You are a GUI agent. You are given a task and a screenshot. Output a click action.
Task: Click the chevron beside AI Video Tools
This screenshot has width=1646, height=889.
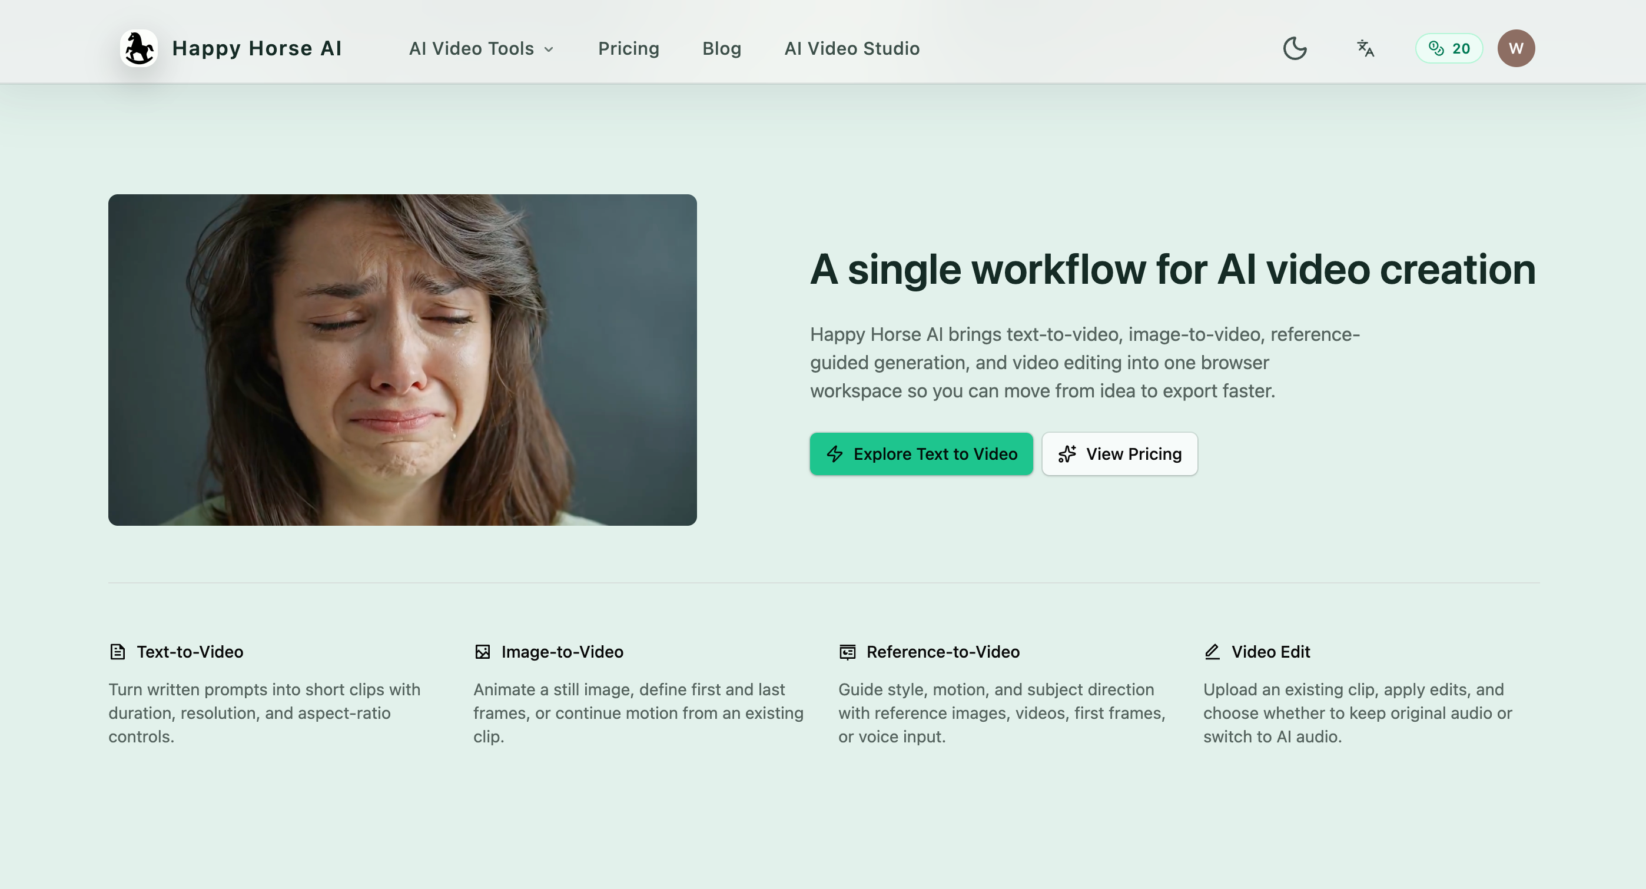(x=549, y=50)
